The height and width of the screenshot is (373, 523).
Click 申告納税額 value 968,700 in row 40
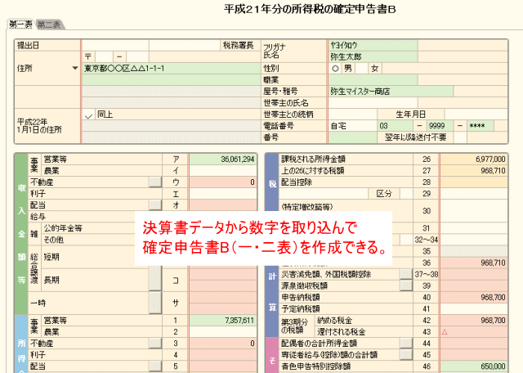pos(474,297)
